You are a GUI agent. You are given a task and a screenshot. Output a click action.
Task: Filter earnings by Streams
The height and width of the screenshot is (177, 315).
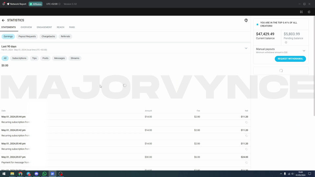75,58
